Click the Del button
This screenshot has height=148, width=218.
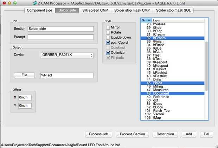(206, 134)
